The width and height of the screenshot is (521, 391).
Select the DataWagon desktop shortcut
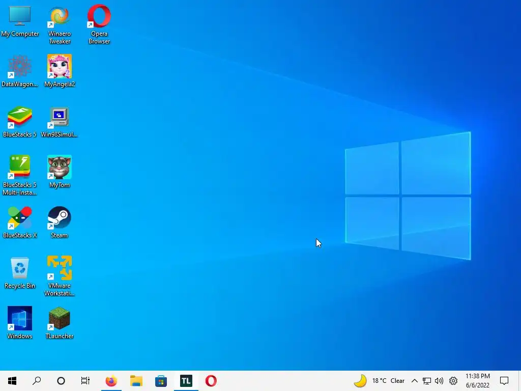coord(20,71)
